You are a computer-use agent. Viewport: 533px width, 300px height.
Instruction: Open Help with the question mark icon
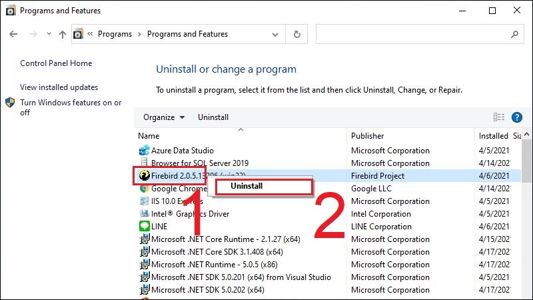tap(517, 117)
